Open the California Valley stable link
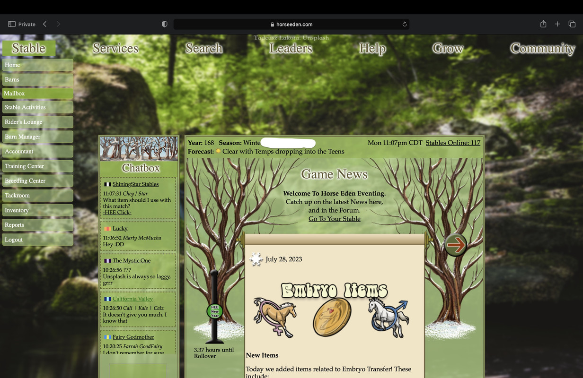The image size is (583, 378). coord(133,299)
